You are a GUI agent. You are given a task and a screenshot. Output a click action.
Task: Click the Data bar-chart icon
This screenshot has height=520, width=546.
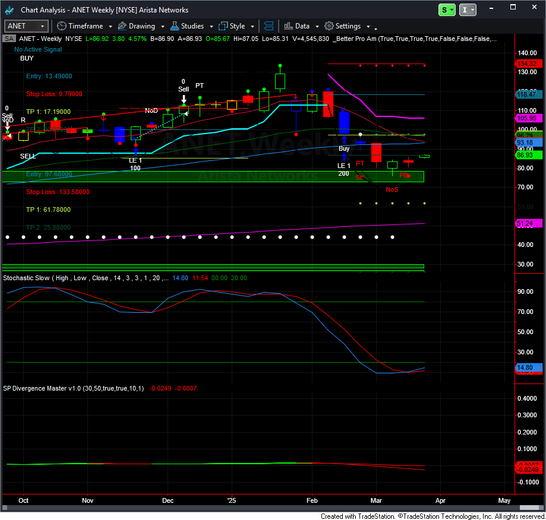(288, 26)
